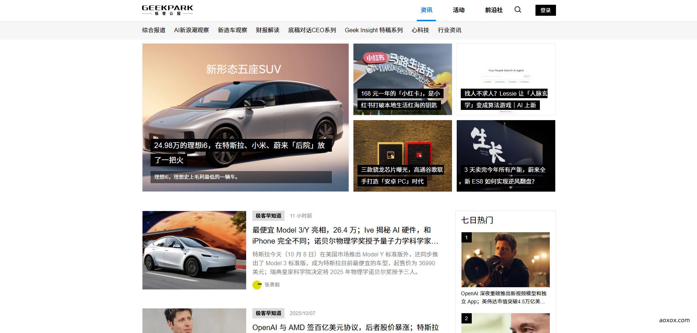
Task: Click the 登录 login button
Action: click(545, 10)
